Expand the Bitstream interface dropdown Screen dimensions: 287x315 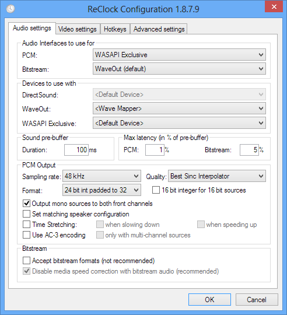[x=179, y=69]
